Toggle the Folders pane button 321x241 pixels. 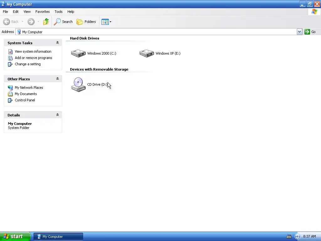[86, 22]
